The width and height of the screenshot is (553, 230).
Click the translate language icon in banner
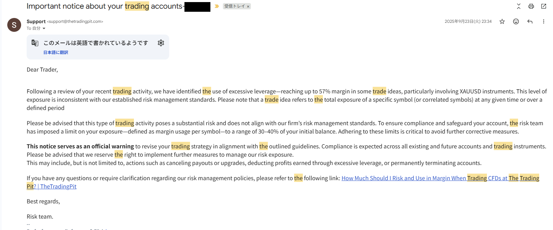pyautogui.click(x=35, y=43)
